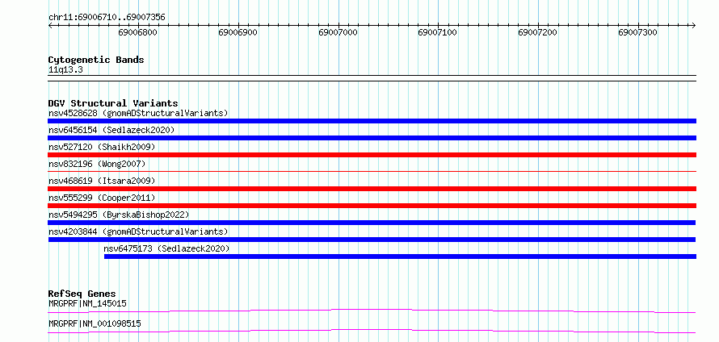Click the Cytogenetic Bands track heading
This screenshot has width=719, height=342.
96,60
